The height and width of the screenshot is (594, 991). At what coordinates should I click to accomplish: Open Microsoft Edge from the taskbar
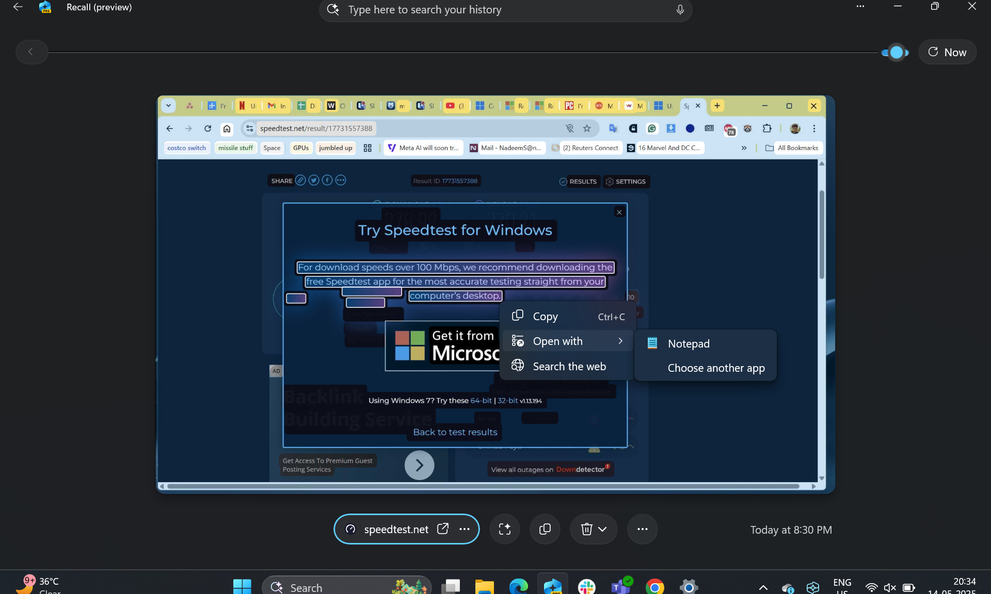coord(519,587)
